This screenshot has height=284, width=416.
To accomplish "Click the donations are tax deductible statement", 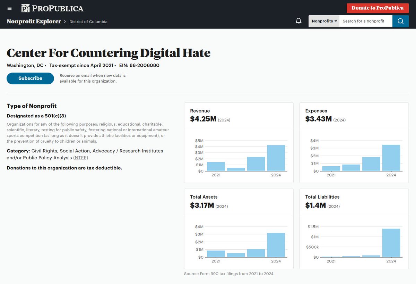I will pyautogui.click(x=64, y=168).
